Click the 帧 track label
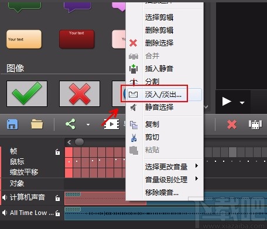The image size is (267, 229). tap(13, 151)
